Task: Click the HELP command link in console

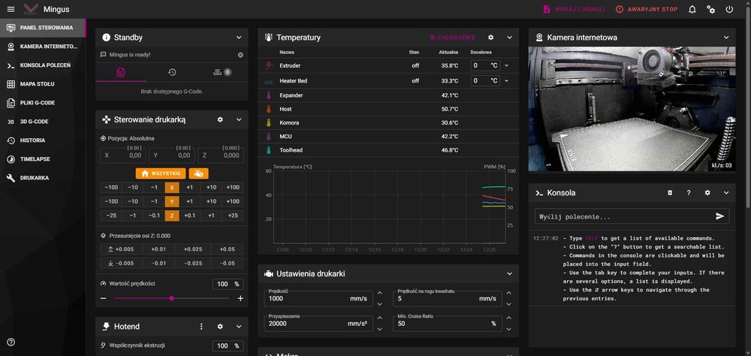Action: pyautogui.click(x=592, y=238)
